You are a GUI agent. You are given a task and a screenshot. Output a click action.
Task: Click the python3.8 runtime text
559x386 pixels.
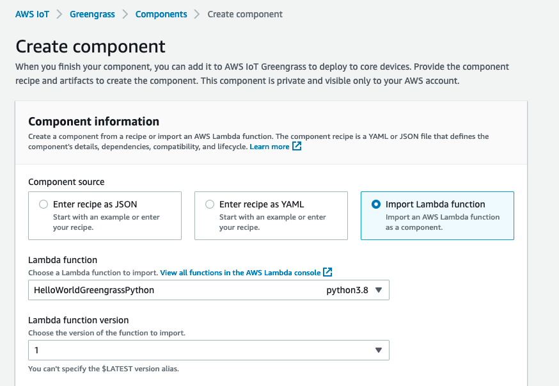click(x=347, y=290)
